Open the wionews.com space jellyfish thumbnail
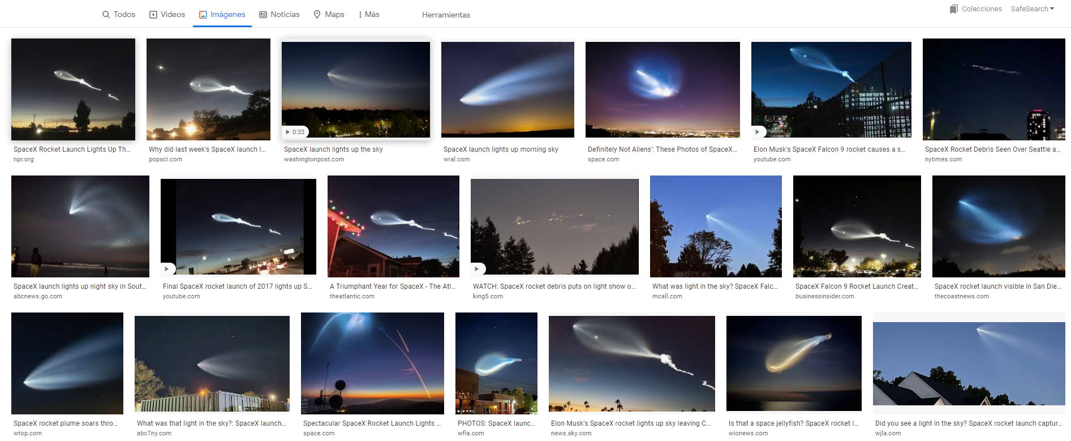This screenshot has width=1071, height=441. tap(794, 363)
